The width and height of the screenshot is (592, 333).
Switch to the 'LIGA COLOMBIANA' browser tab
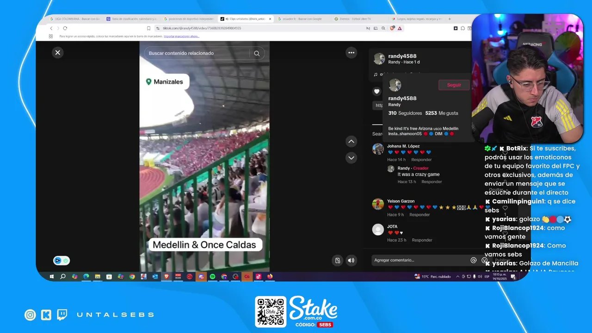click(75, 19)
